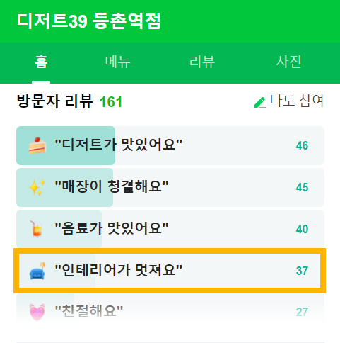Select the faded "친절해요" keyword row
The image size is (340, 343).
[x=170, y=312]
